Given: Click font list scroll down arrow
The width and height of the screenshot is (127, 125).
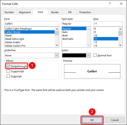Looking at the screenshot, I should pyautogui.click(x=57, y=45).
